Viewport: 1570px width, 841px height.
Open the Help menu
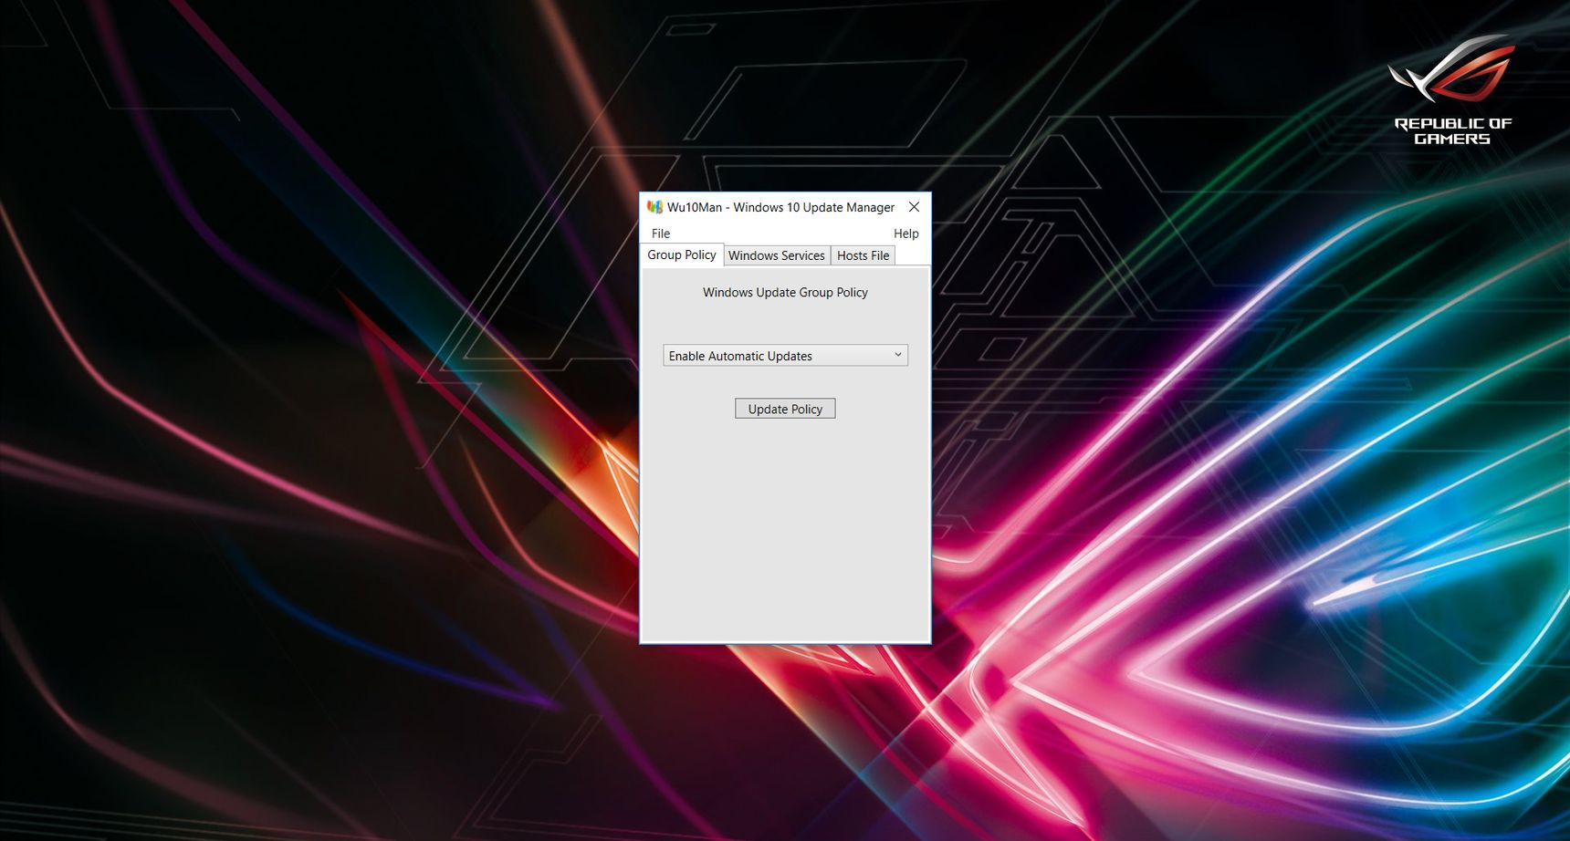[905, 234]
